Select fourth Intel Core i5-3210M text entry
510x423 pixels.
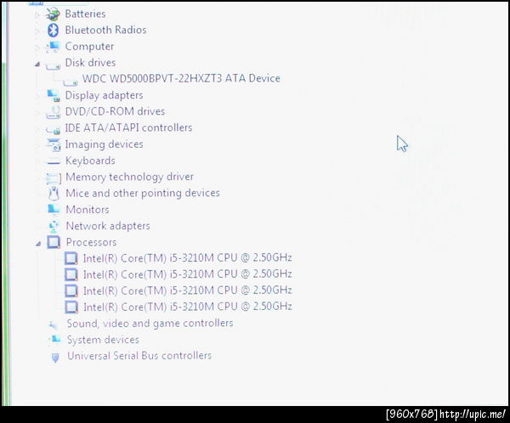188,307
